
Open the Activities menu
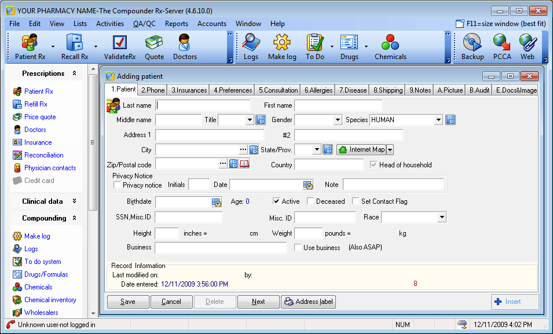tap(109, 24)
